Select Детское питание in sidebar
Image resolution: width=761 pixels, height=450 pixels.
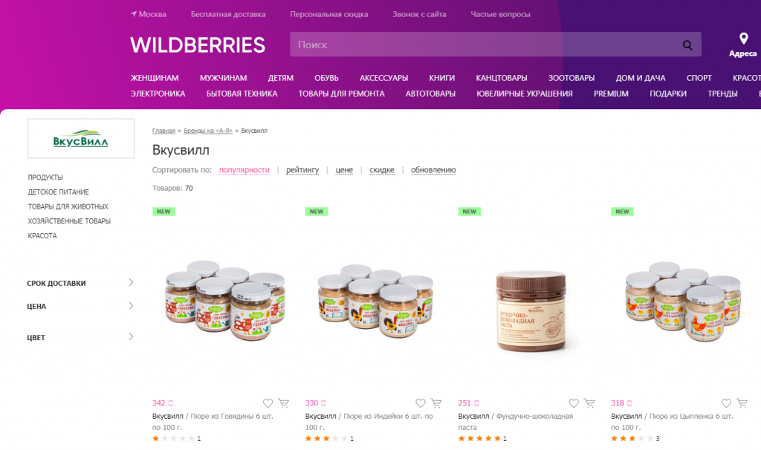(x=58, y=192)
